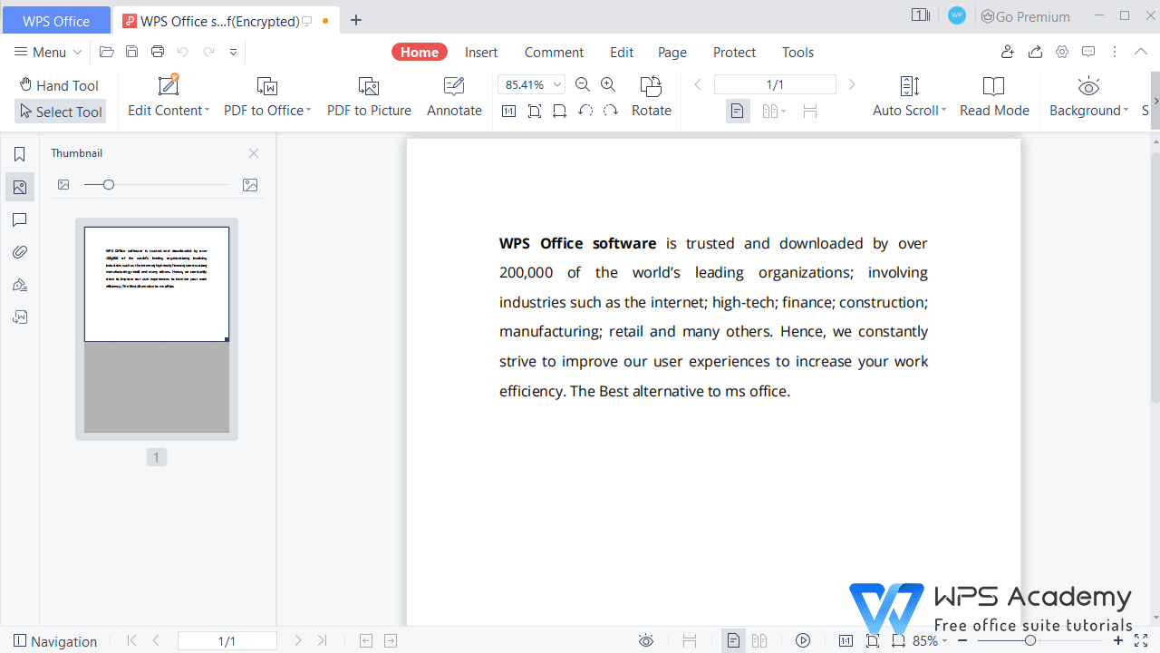Click the Save icon in quick toolbar
Screen dimensions: 1160x653
point(132,53)
